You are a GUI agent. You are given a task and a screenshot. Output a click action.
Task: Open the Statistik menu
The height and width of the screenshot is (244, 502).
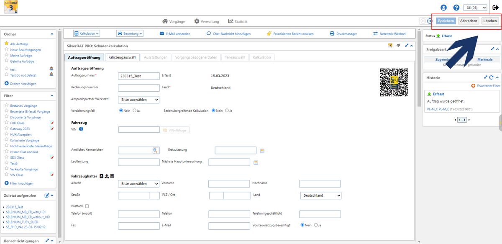click(x=238, y=21)
